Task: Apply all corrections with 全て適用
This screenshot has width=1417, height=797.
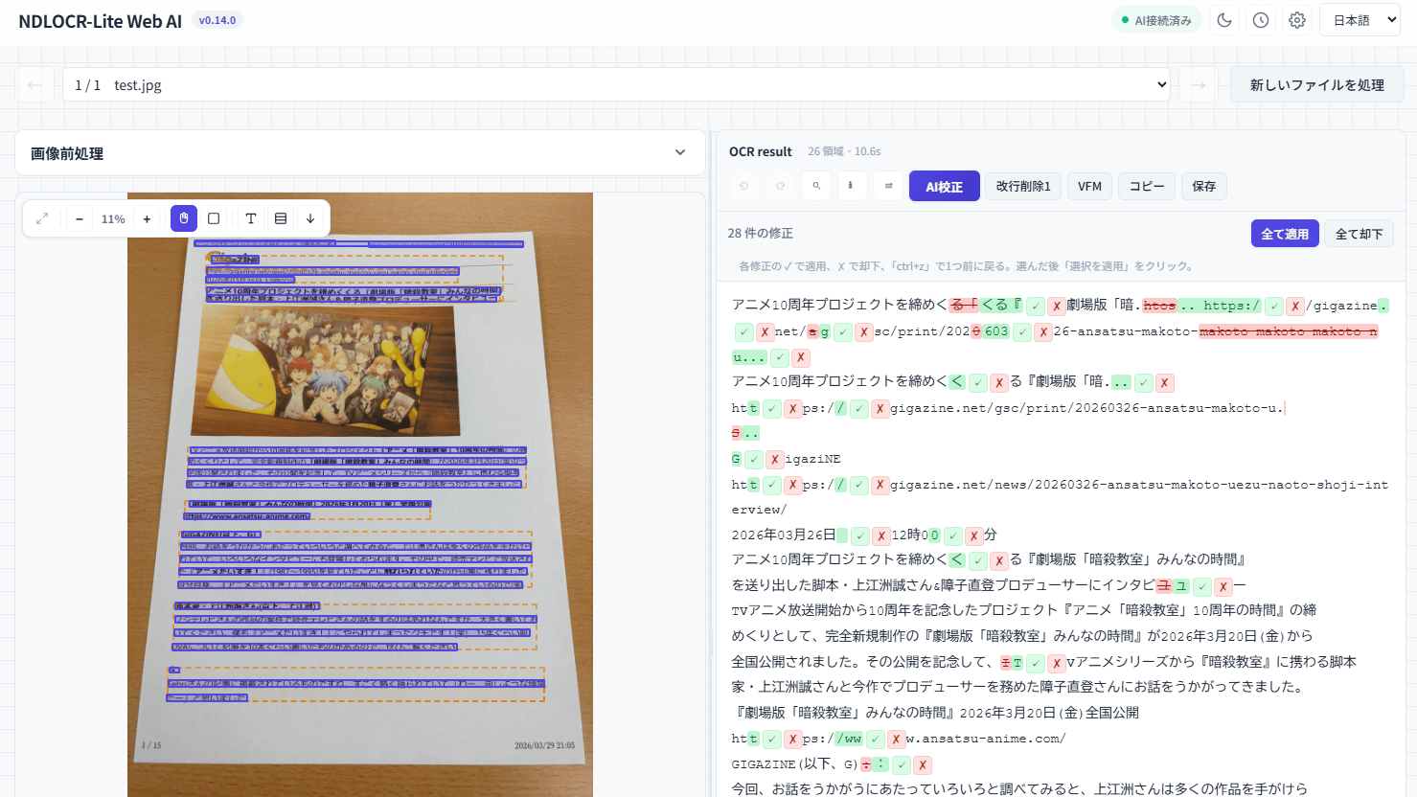Action: 1285,233
